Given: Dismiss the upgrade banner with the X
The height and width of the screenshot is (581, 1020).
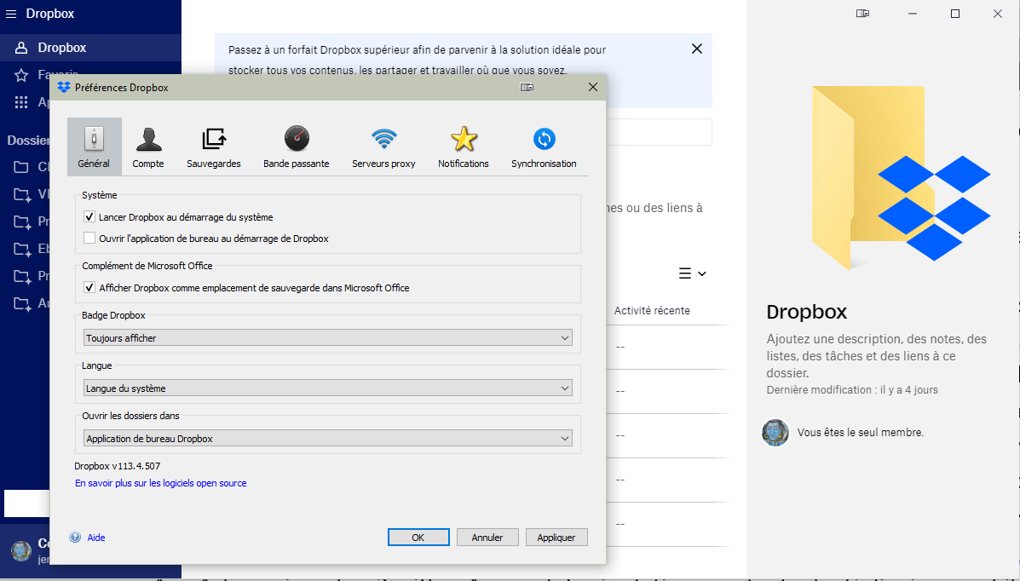Looking at the screenshot, I should (697, 49).
